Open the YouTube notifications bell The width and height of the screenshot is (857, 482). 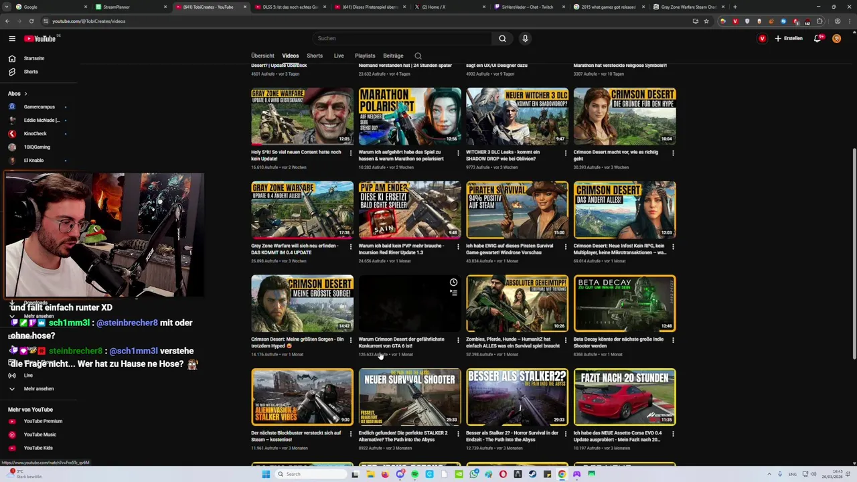click(x=817, y=39)
